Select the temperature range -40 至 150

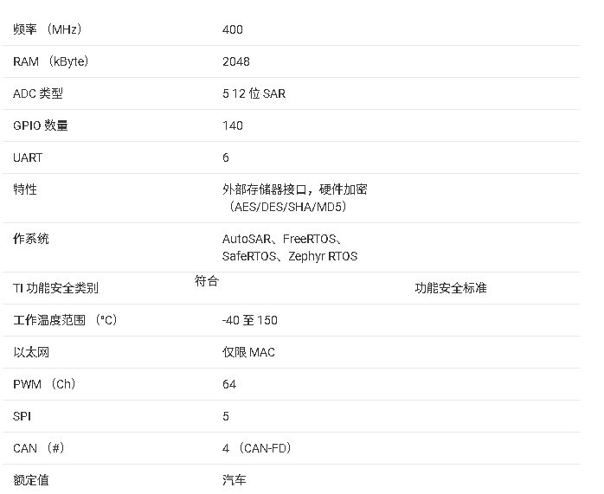coord(250,320)
